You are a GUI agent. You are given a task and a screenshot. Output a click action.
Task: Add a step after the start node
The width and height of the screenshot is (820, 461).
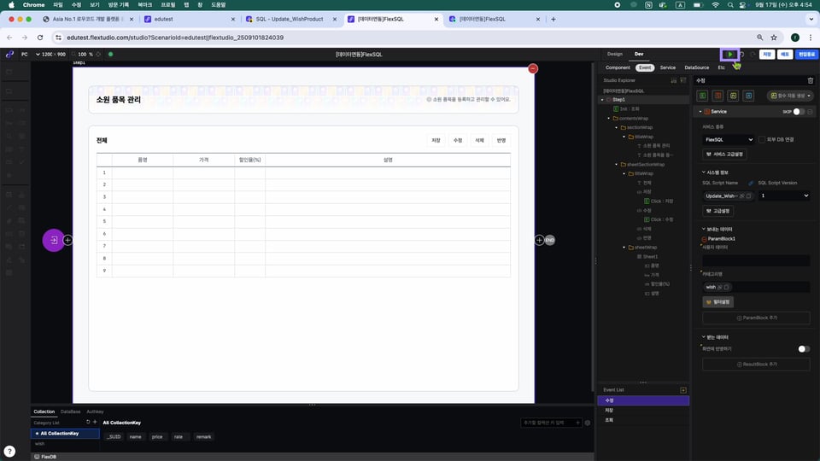pyautogui.click(x=68, y=240)
